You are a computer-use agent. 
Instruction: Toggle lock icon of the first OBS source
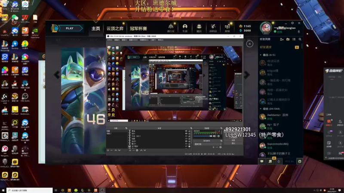189,131
